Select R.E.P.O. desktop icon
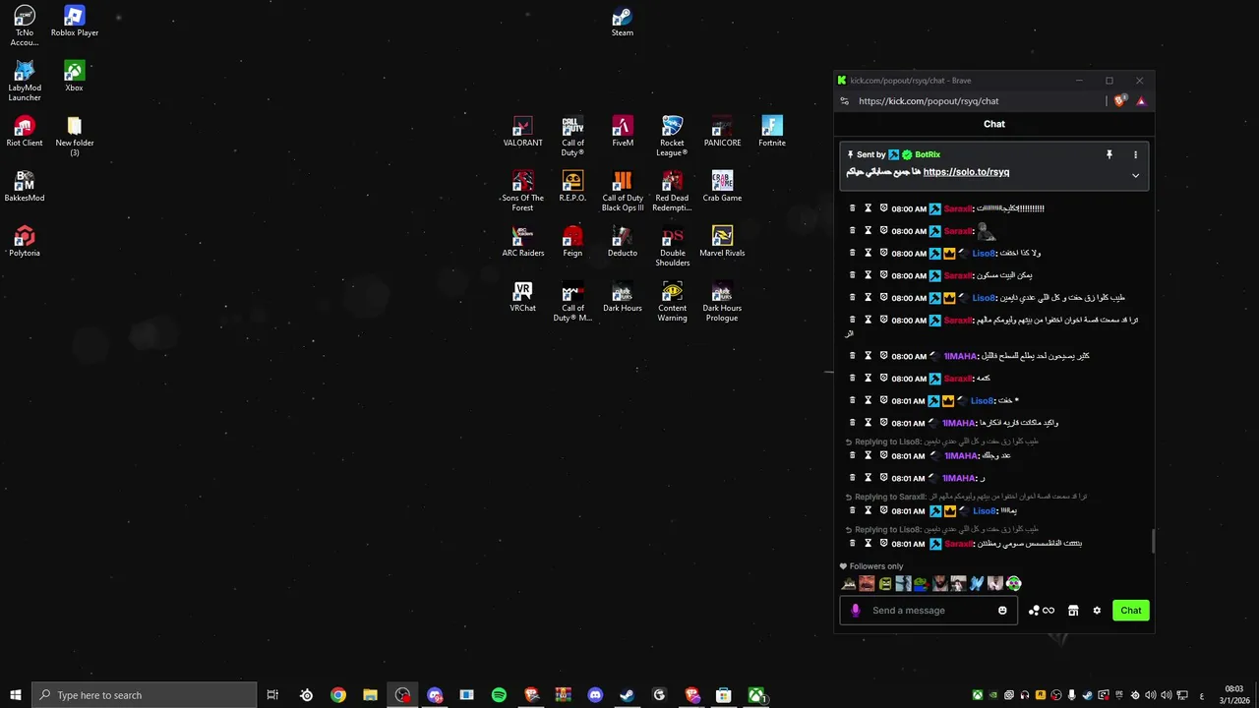The width and height of the screenshot is (1259, 708). pos(572,187)
